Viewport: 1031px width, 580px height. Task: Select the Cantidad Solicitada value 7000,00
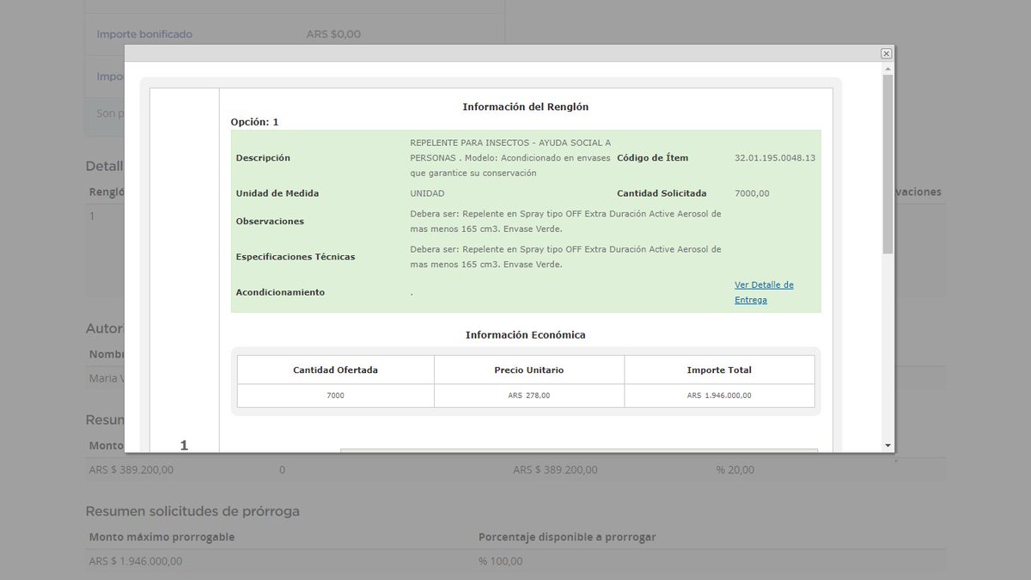pyautogui.click(x=752, y=193)
